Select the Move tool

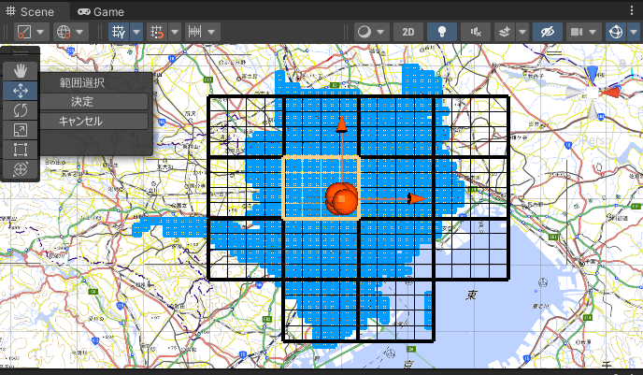tap(21, 91)
